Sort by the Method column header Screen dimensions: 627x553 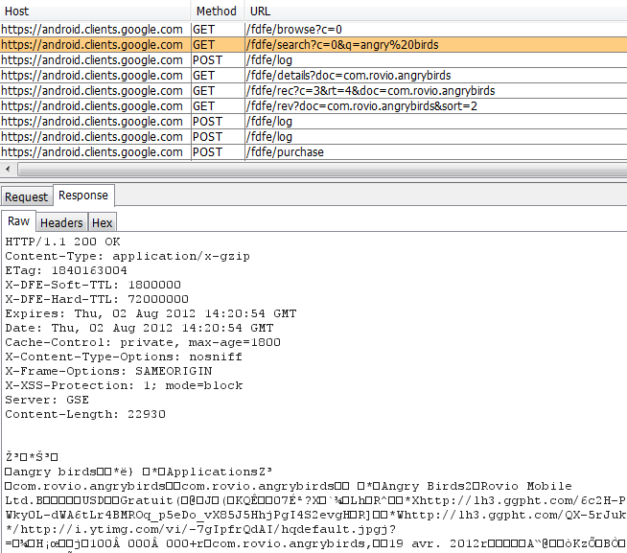click(x=217, y=11)
